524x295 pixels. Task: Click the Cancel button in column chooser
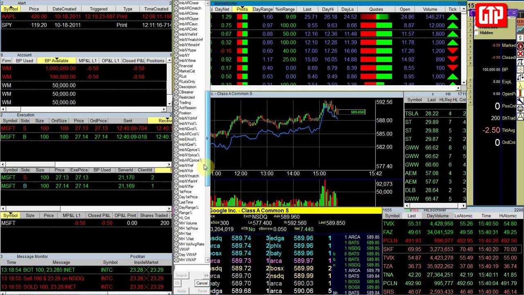click(x=202, y=283)
